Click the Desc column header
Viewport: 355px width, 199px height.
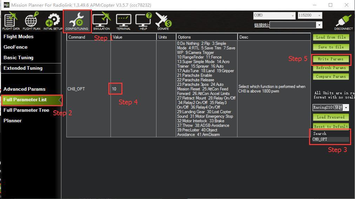click(274, 37)
